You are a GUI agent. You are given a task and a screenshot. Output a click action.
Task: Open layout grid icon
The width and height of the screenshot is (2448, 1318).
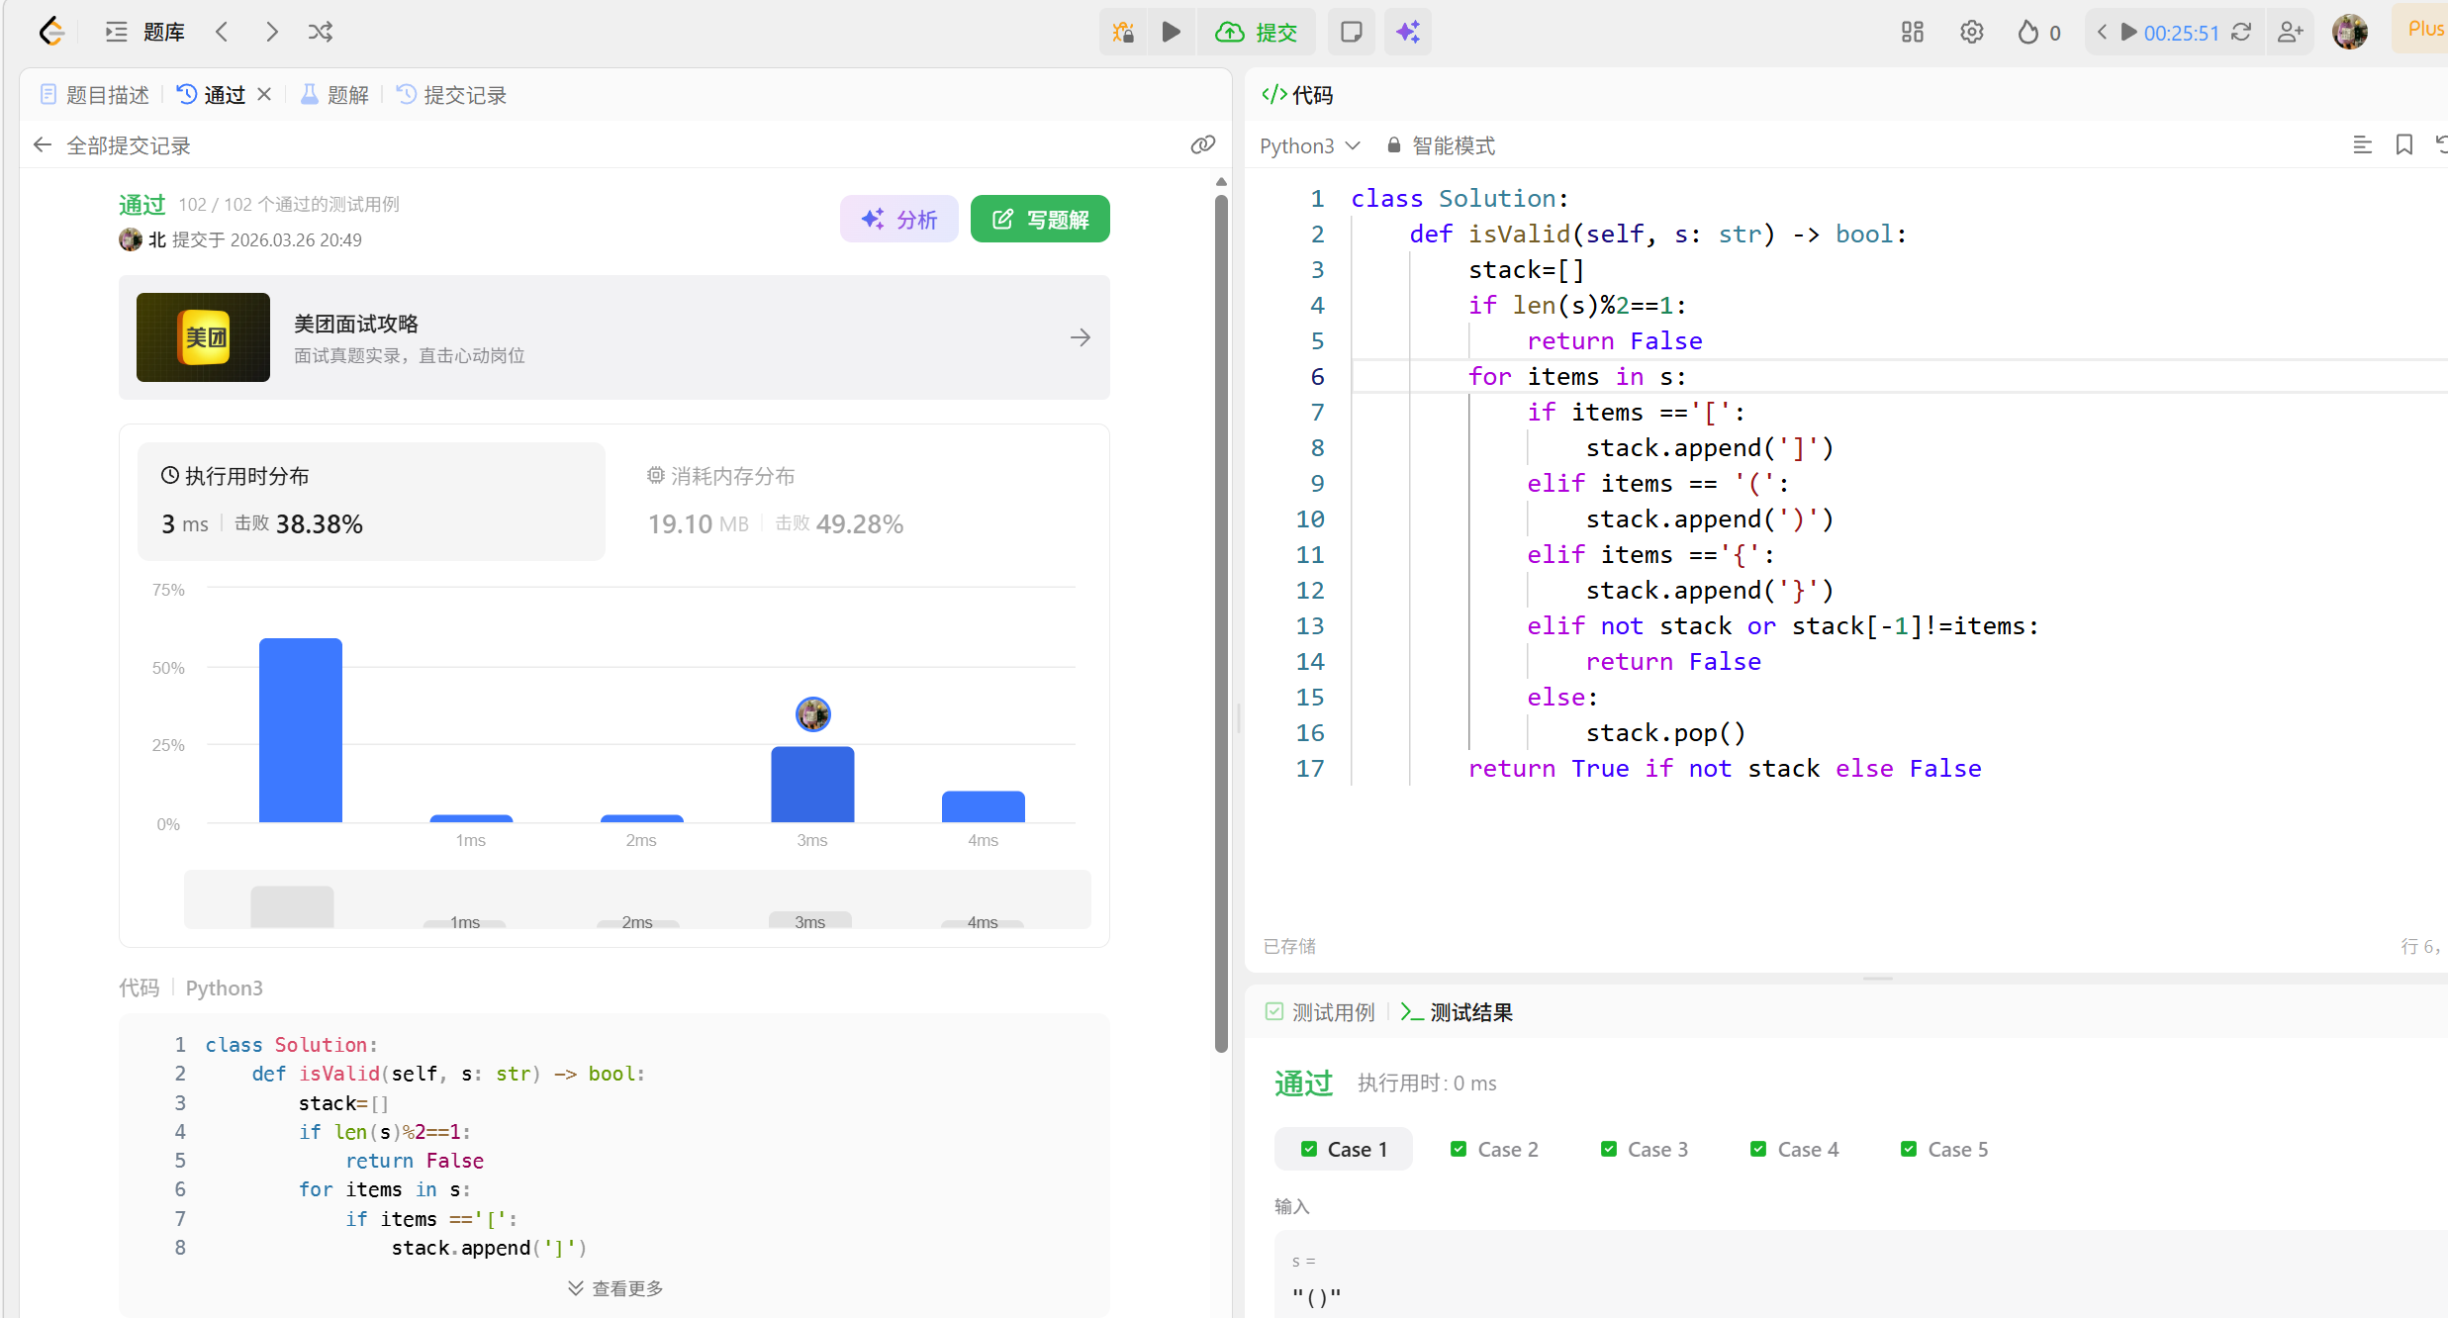(1912, 33)
